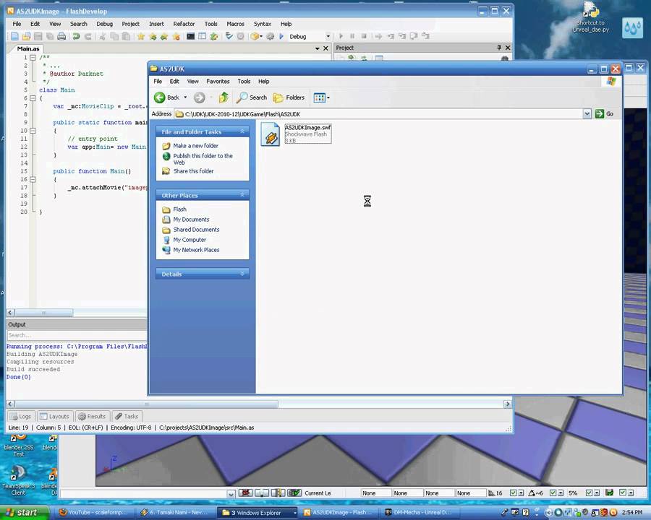The height and width of the screenshot is (520, 651).
Task: Open project properties gear icon in FlashDevelop
Action: (271, 37)
